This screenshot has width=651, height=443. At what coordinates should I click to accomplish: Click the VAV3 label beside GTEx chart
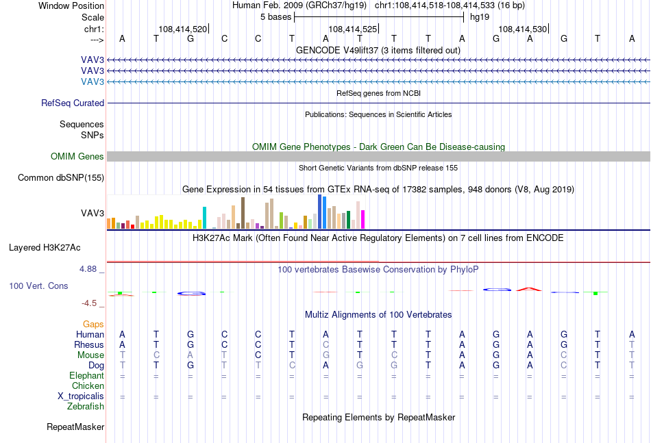click(x=93, y=213)
